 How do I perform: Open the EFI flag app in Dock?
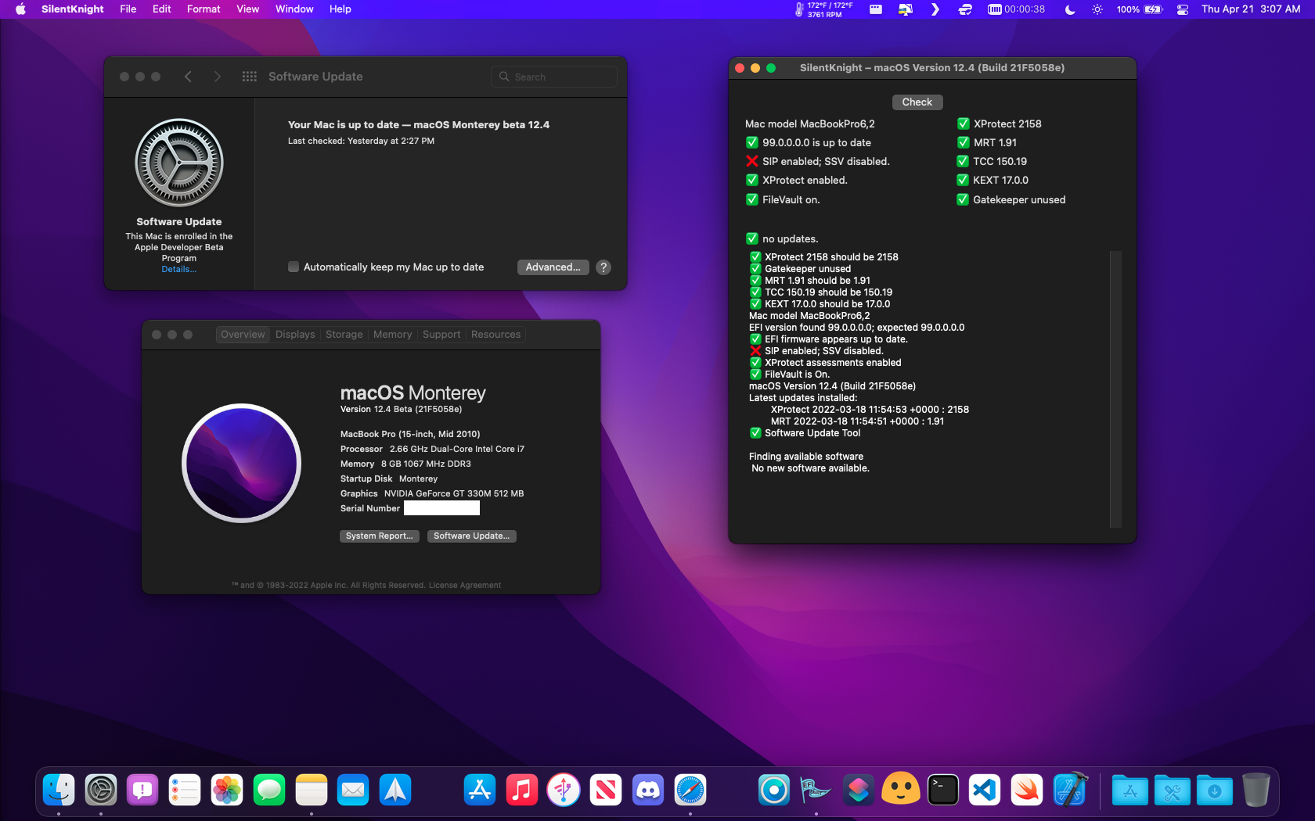coord(816,790)
